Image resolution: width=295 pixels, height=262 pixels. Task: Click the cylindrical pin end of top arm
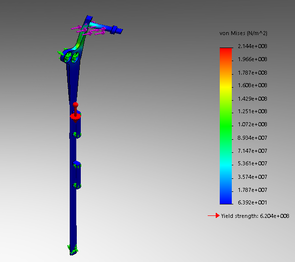pyautogui.click(x=116, y=30)
